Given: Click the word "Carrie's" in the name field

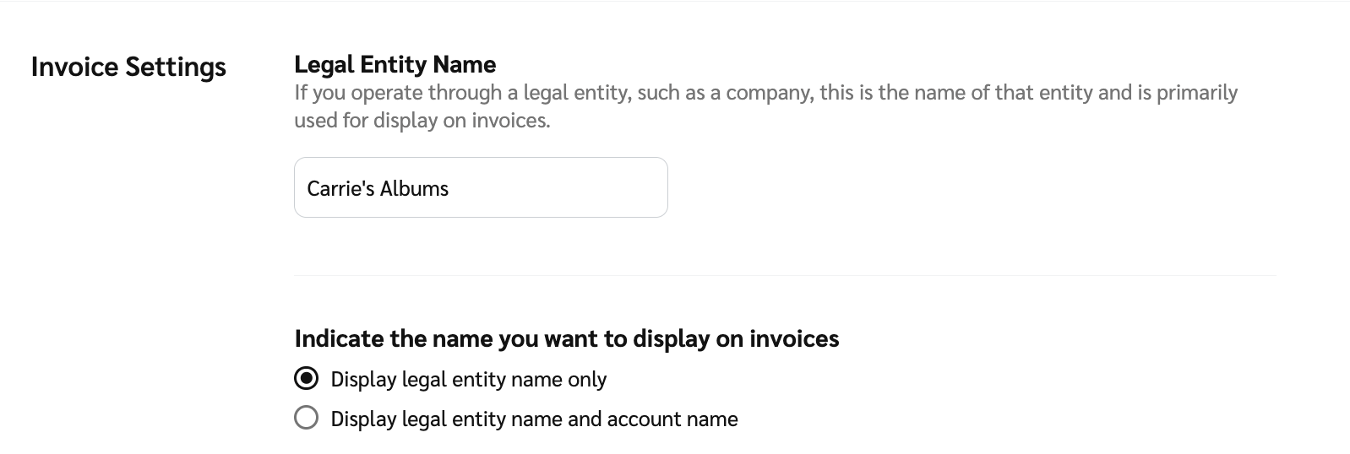Looking at the screenshot, I should 340,188.
